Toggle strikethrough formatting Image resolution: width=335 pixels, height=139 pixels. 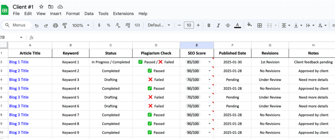228,25
